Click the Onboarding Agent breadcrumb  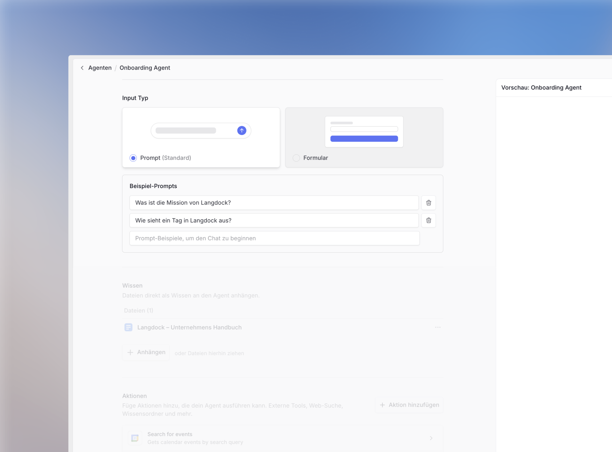tap(145, 68)
